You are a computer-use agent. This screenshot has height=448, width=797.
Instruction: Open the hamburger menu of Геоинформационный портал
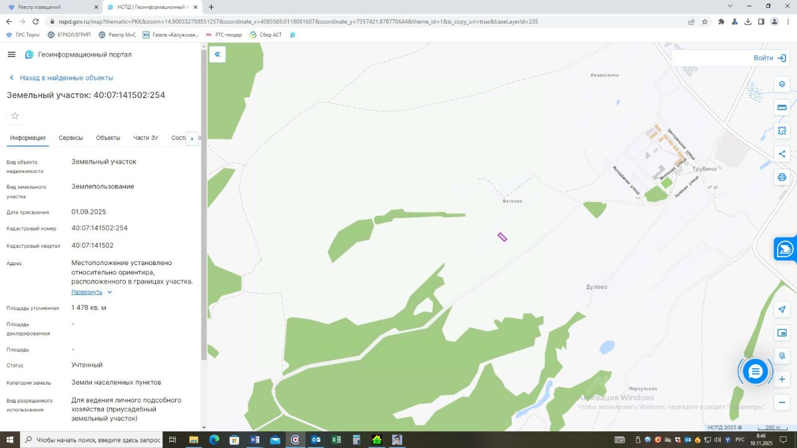pyautogui.click(x=11, y=55)
